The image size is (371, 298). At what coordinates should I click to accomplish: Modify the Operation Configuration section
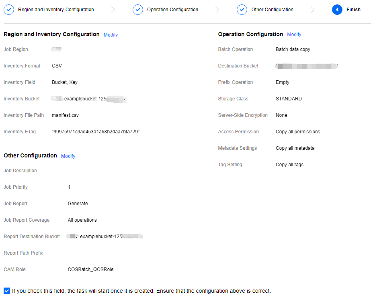(x=294, y=35)
